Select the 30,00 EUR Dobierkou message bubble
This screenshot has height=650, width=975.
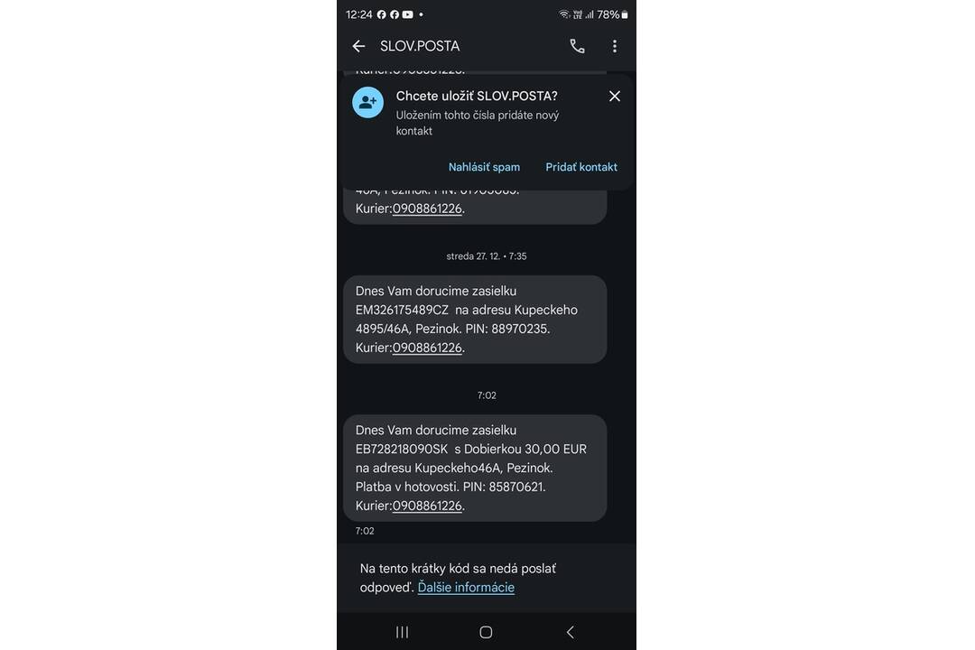(x=475, y=468)
